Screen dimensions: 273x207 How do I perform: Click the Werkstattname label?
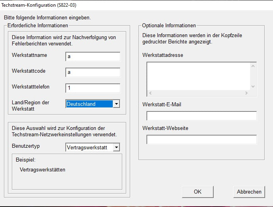click(x=29, y=55)
